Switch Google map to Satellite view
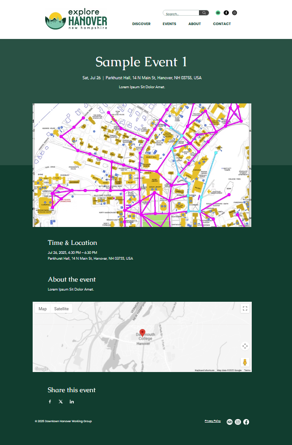This screenshot has height=445, width=292. (61, 309)
